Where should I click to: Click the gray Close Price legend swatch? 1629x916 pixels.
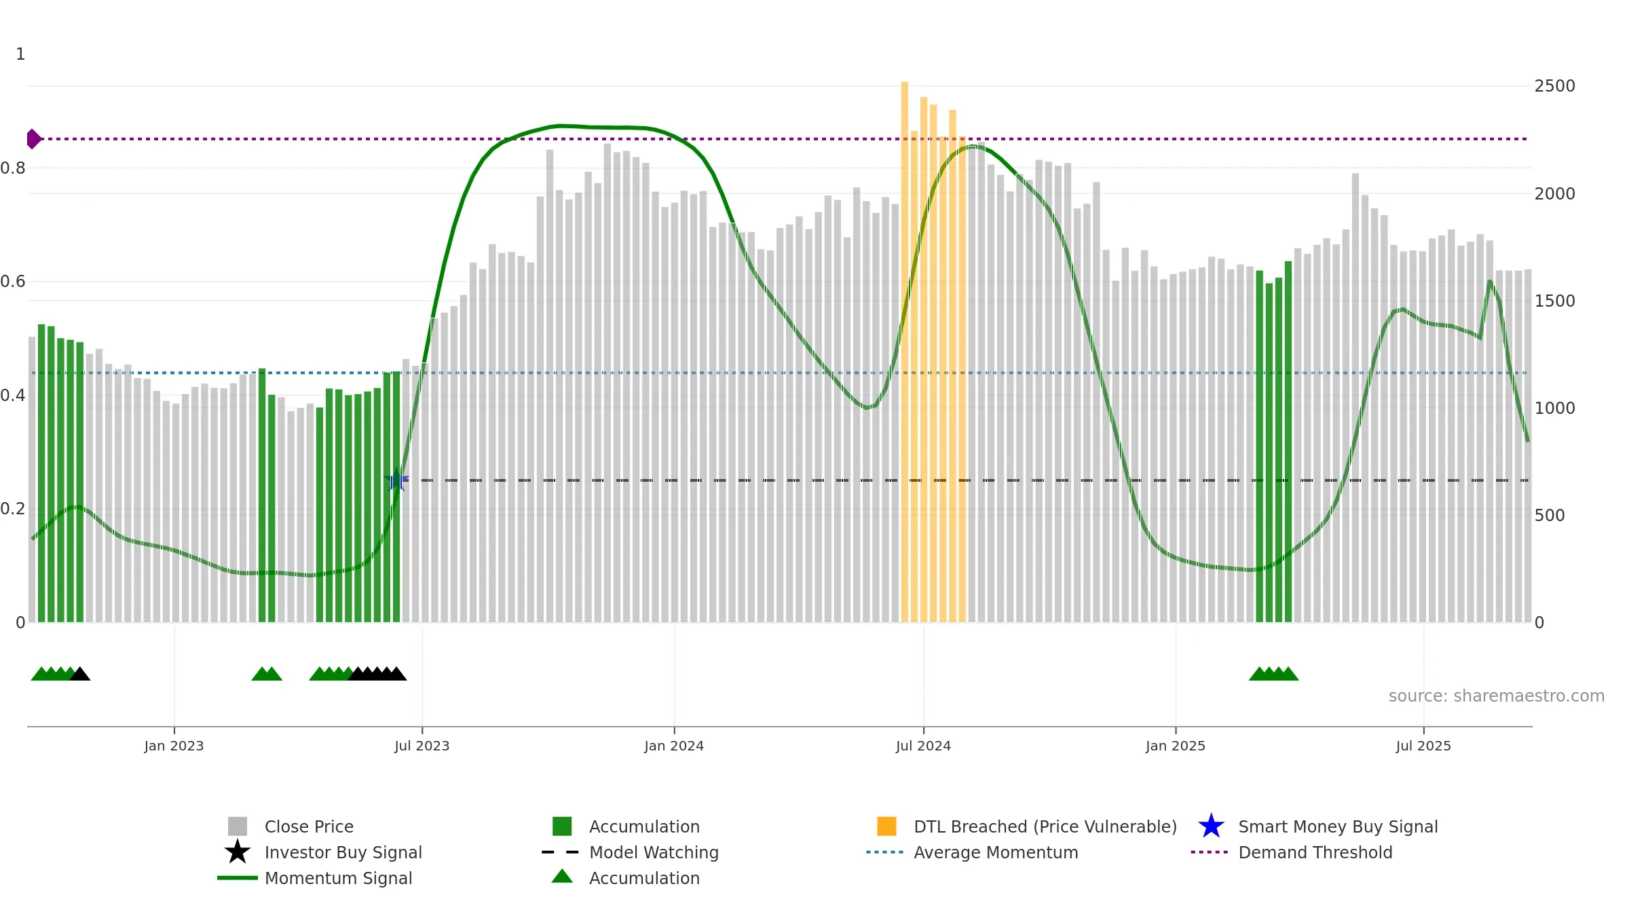tap(238, 826)
